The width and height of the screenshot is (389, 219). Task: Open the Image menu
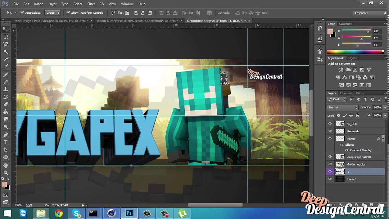pyautogui.click(x=39, y=4)
